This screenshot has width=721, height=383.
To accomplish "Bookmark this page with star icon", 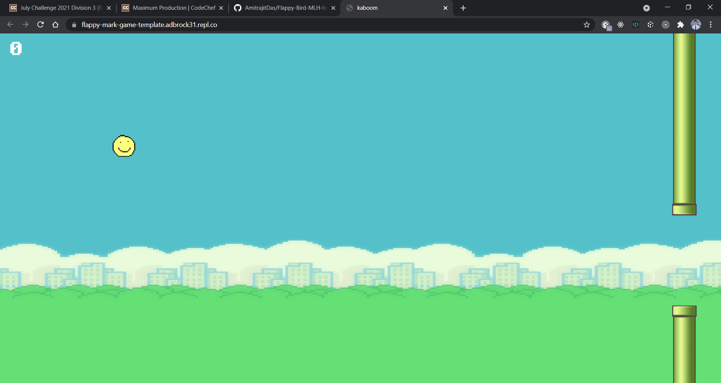I will point(587,25).
